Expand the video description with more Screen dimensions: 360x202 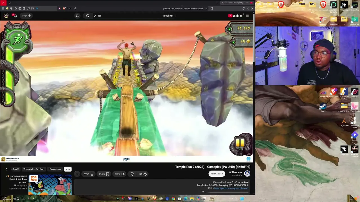tap(204, 192)
